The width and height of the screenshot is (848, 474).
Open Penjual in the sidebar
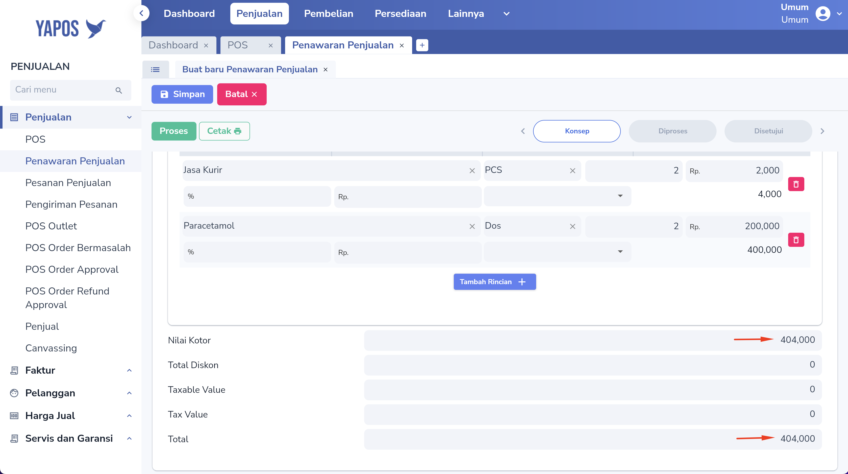(42, 327)
